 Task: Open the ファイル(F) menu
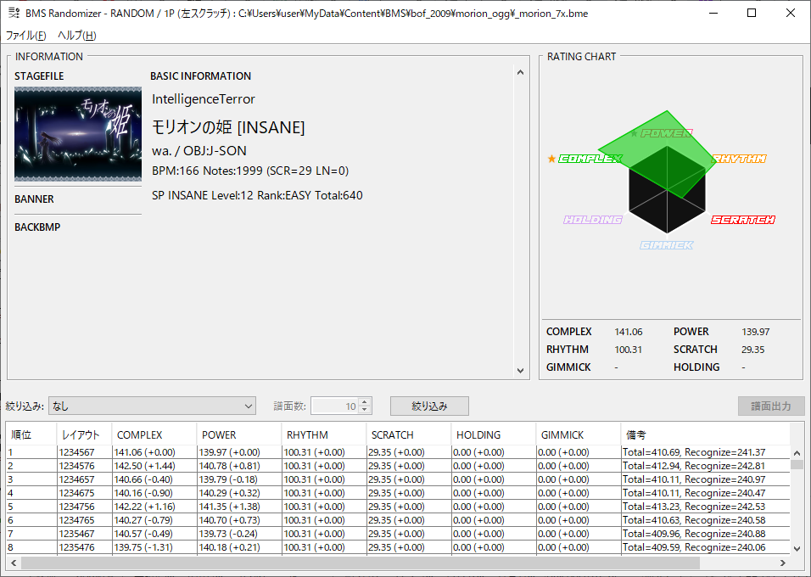[26, 36]
